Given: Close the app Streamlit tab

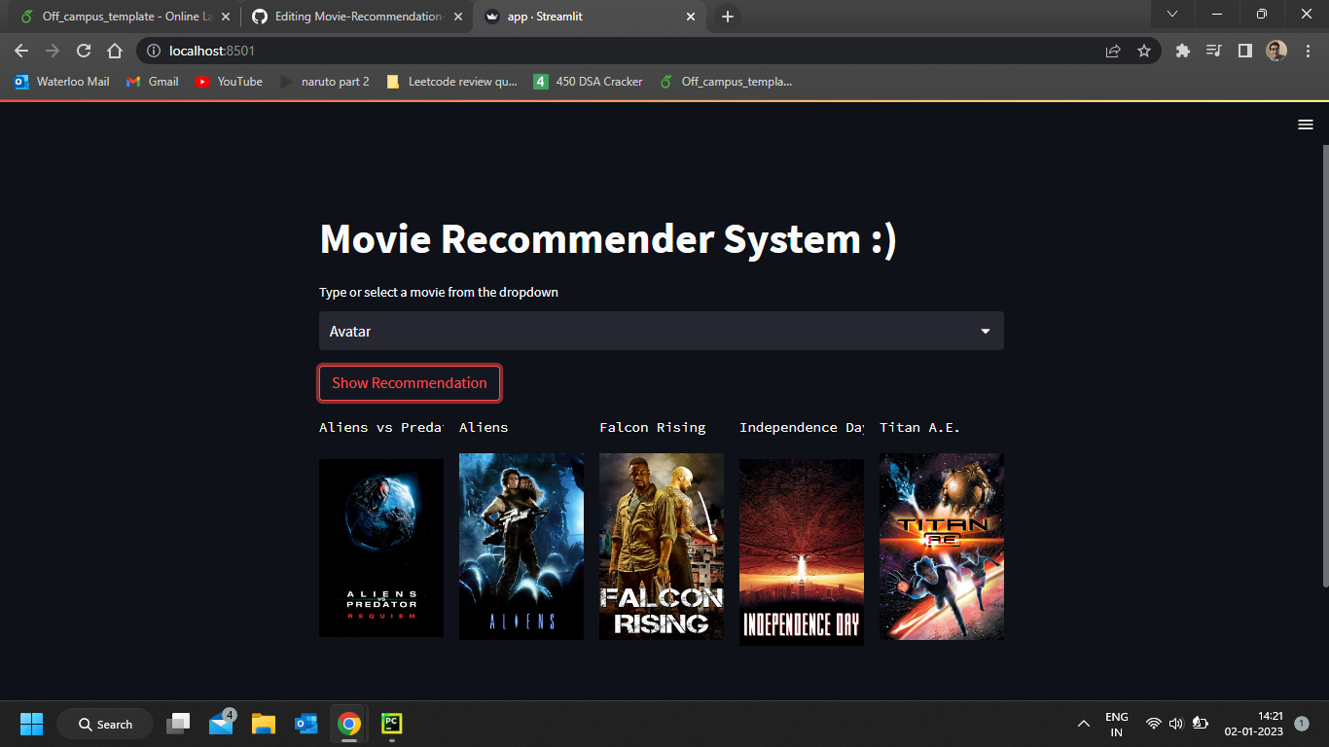Looking at the screenshot, I should click(x=691, y=17).
